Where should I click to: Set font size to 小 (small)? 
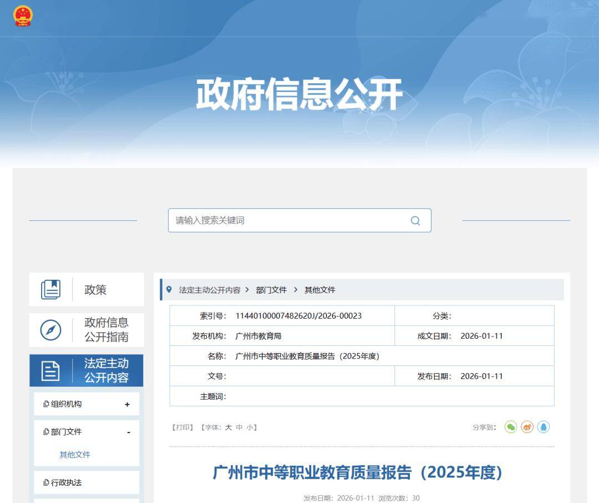pos(250,427)
